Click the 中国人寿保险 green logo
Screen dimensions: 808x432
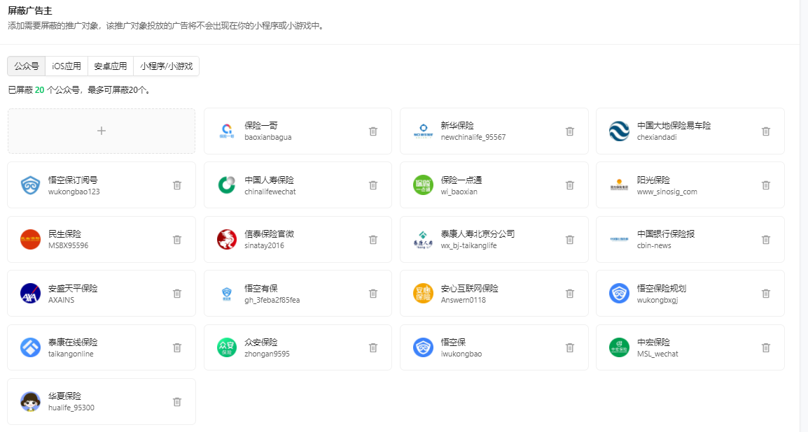[227, 185]
